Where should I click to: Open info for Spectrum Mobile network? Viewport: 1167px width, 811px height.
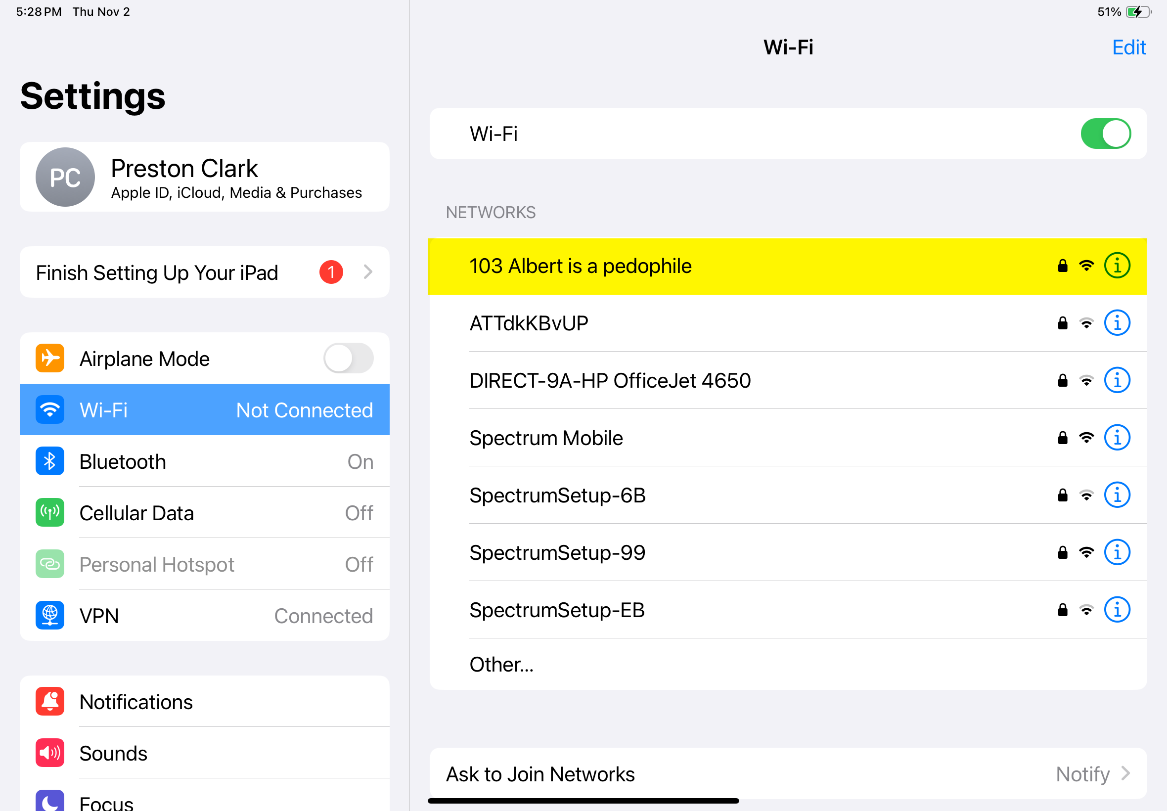[x=1117, y=438]
